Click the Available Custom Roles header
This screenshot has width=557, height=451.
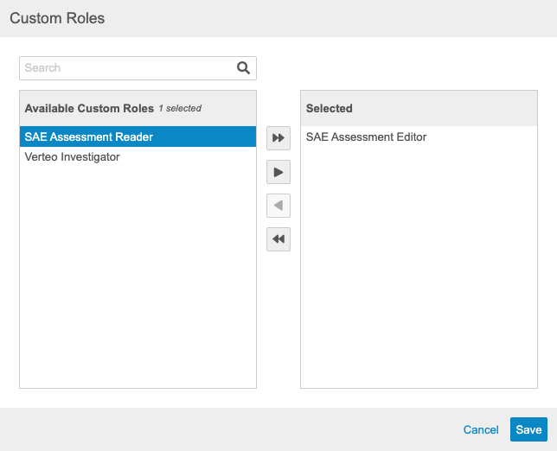coord(89,109)
